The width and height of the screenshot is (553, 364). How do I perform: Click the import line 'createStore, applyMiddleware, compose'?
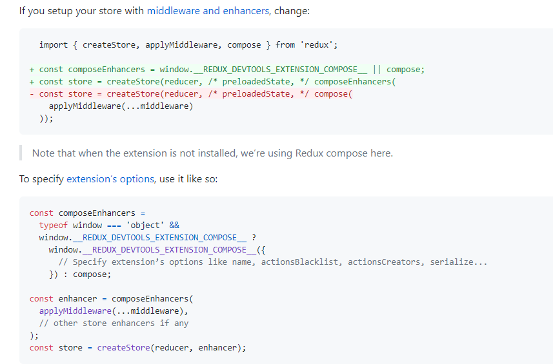click(188, 45)
